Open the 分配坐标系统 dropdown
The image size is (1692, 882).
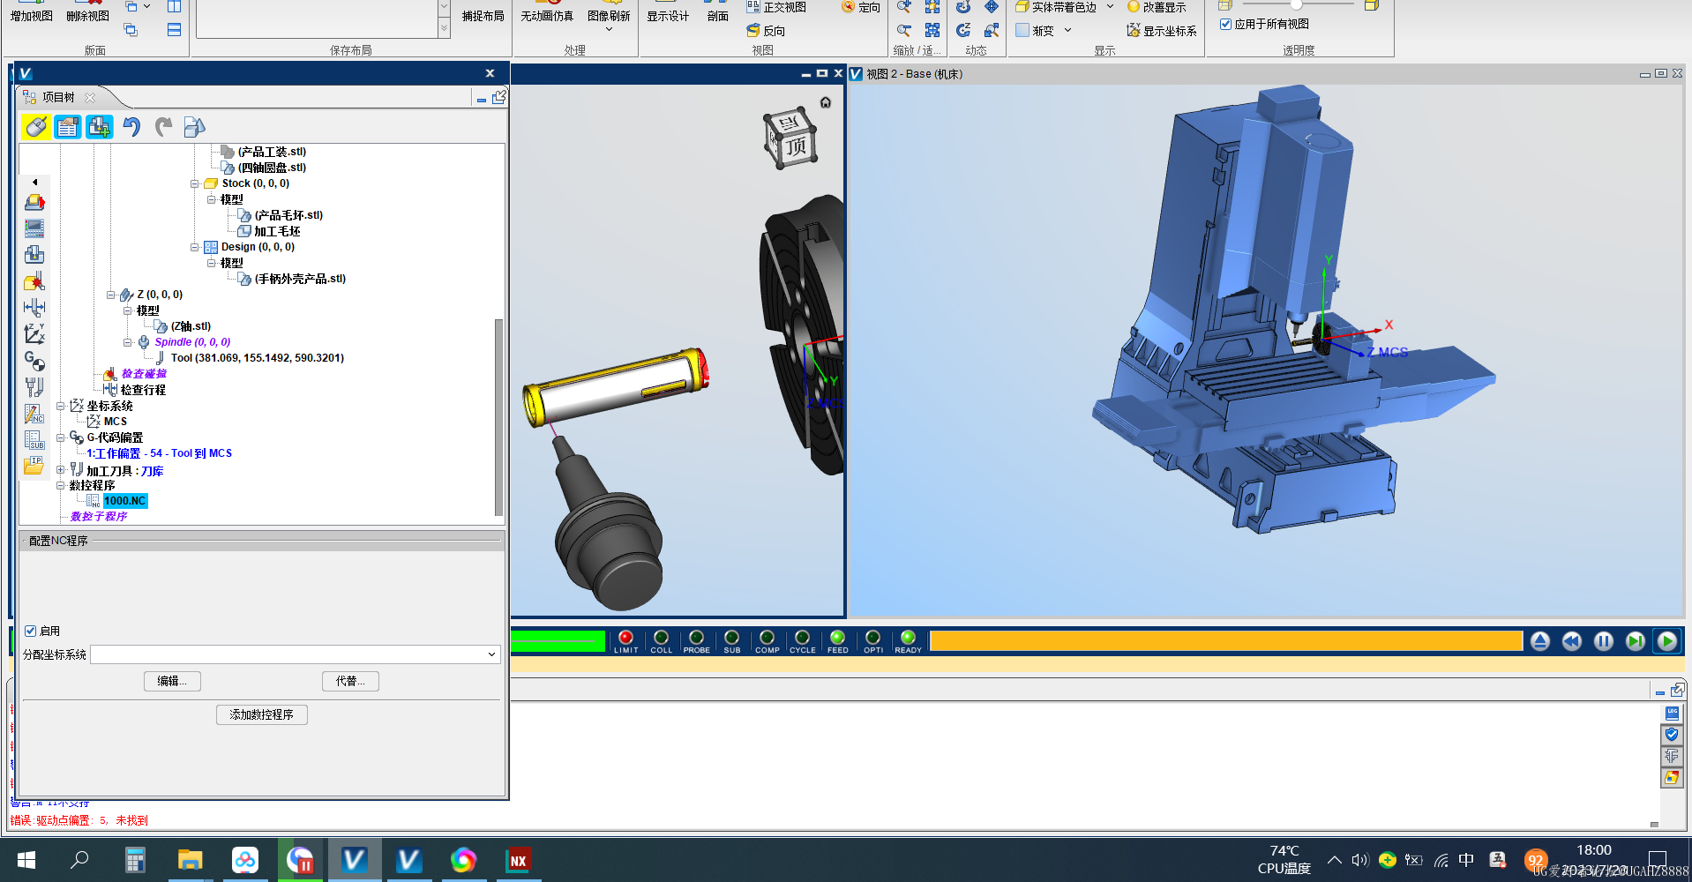pos(491,654)
